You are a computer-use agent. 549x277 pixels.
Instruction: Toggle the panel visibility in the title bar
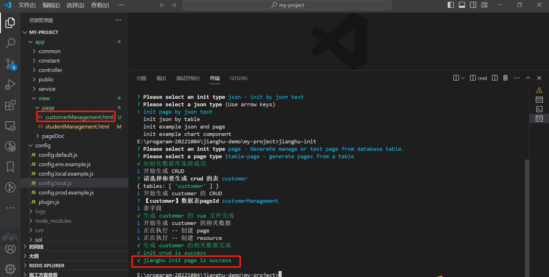[x=462, y=5]
